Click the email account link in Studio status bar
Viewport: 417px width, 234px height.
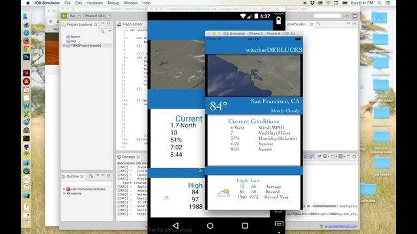click(341, 226)
